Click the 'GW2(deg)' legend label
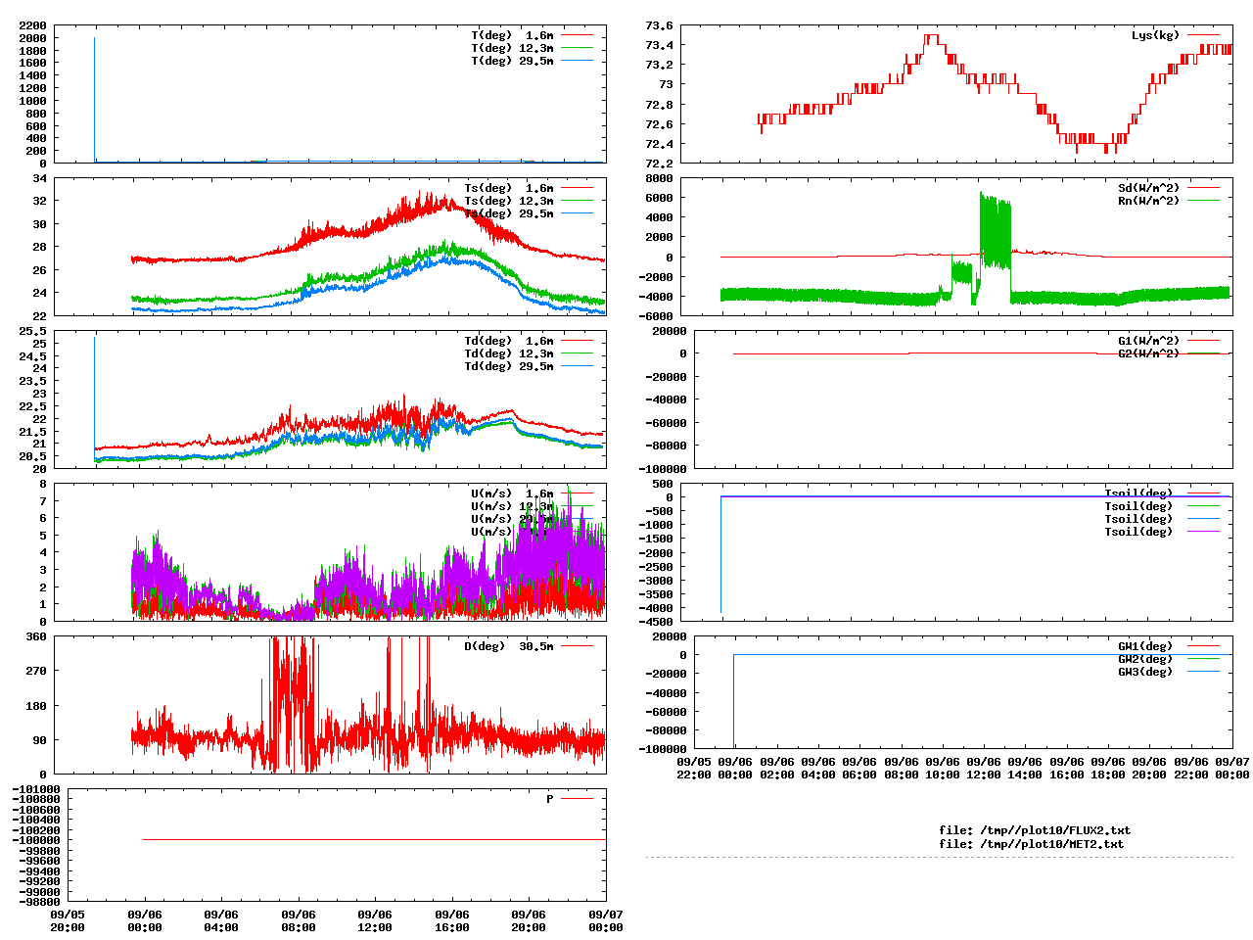 click(x=1145, y=659)
